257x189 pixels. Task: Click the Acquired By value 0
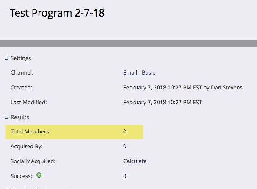coord(125,147)
